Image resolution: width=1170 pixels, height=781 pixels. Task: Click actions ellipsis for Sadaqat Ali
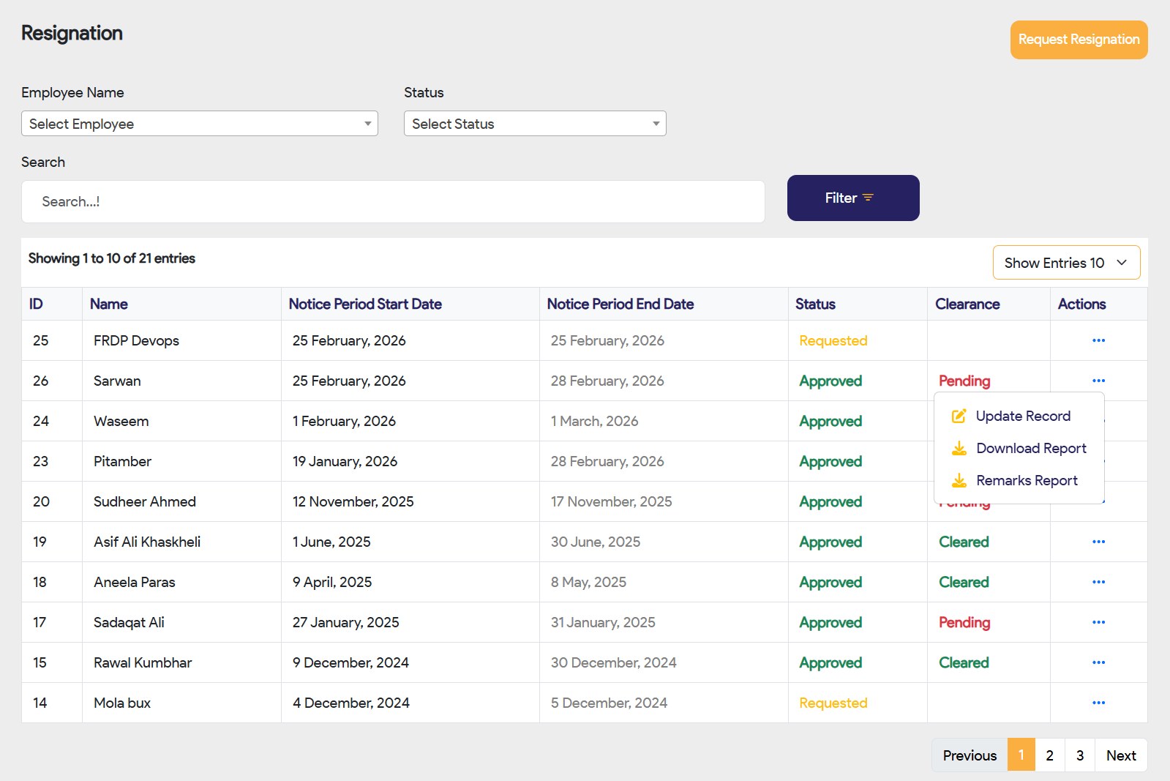coord(1098,622)
